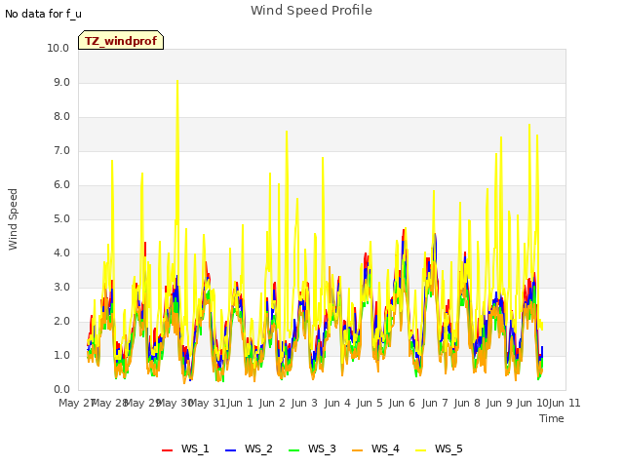Screen dimensions: 624x468
Task: Click the 10.0 y-axis tick label
Action: coord(58,48)
